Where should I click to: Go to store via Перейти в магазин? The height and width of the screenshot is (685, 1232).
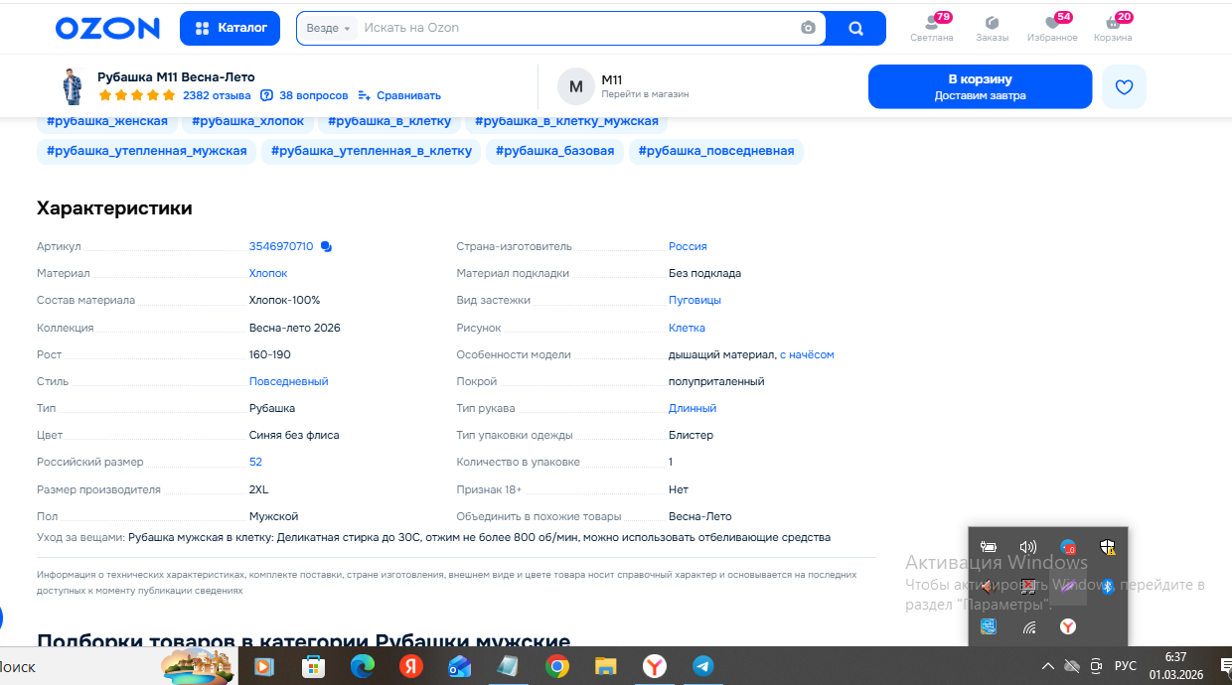coord(645,94)
